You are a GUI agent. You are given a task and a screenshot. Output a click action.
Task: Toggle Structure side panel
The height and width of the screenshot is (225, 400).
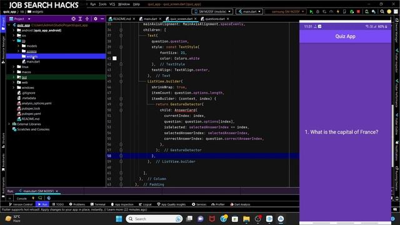click(3, 141)
